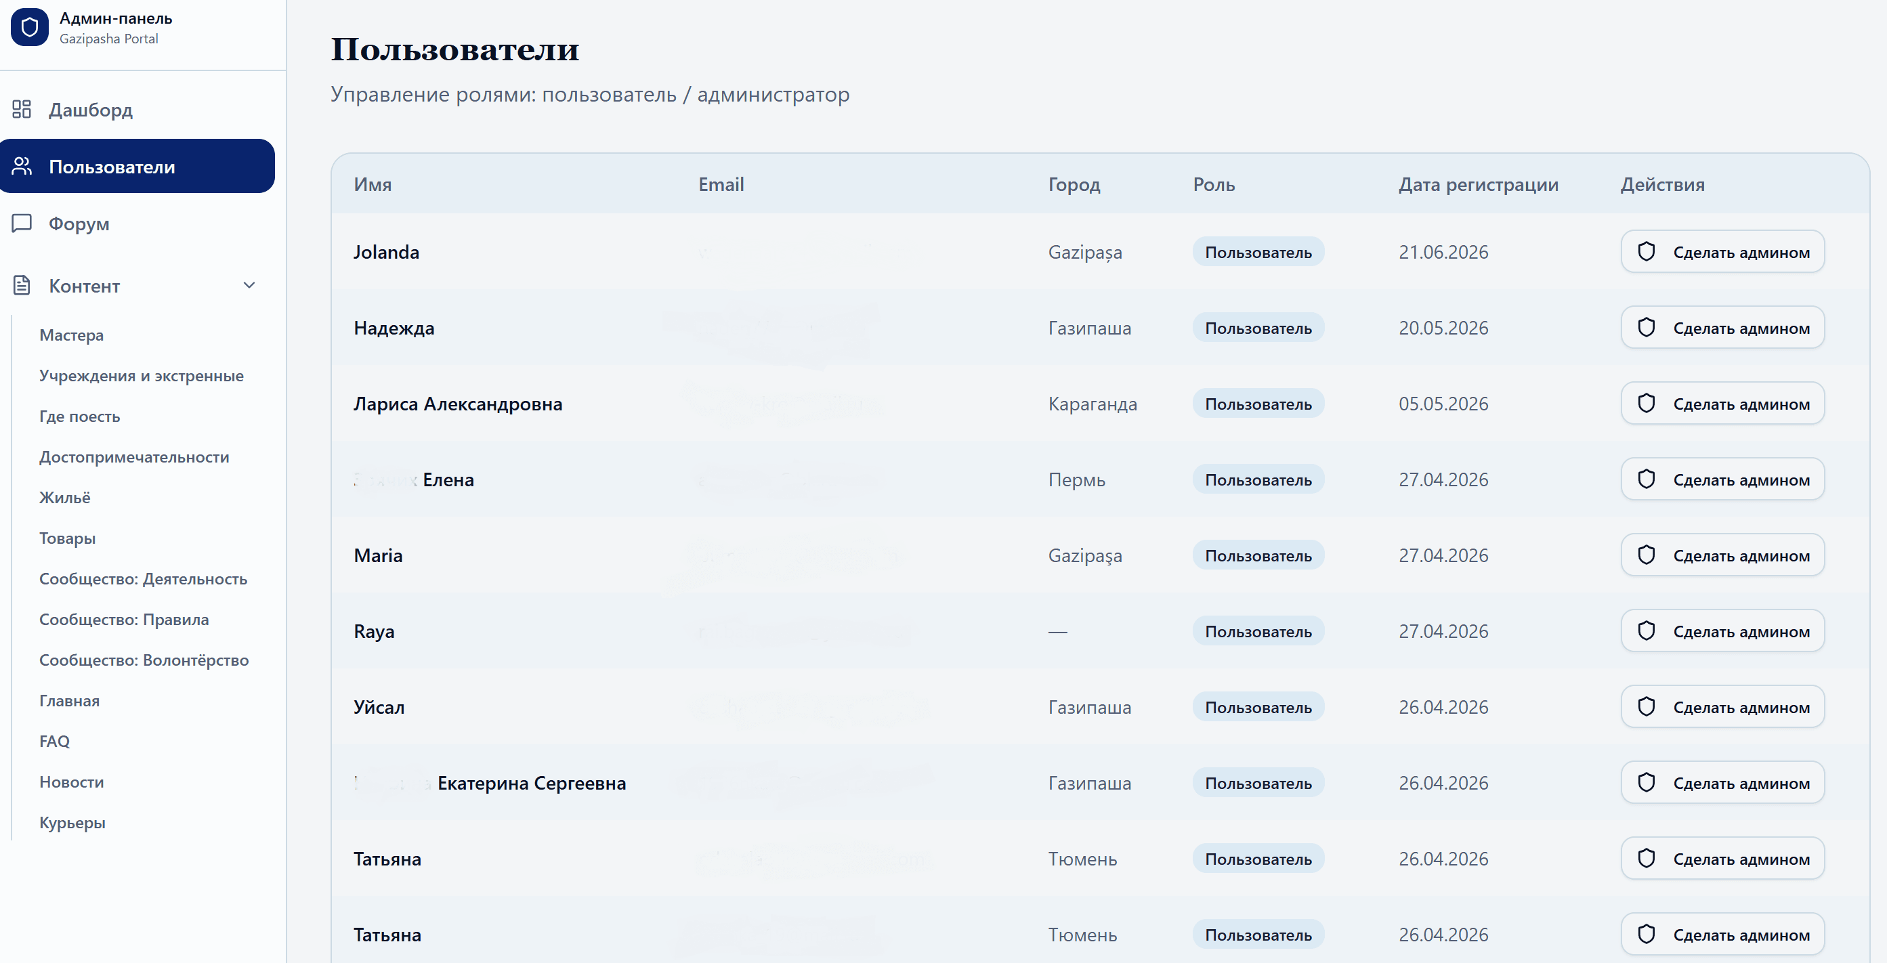Click the Роль column header
The width and height of the screenshot is (1887, 963).
tap(1214, 185)
